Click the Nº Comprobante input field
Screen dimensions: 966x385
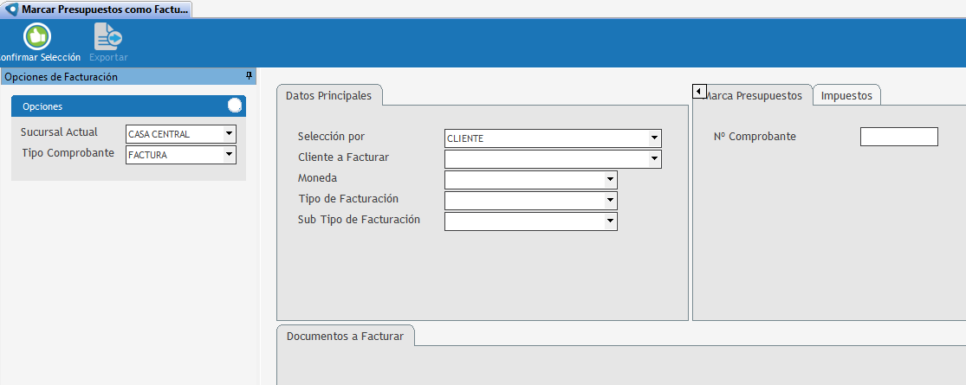(x=898, y=137)
